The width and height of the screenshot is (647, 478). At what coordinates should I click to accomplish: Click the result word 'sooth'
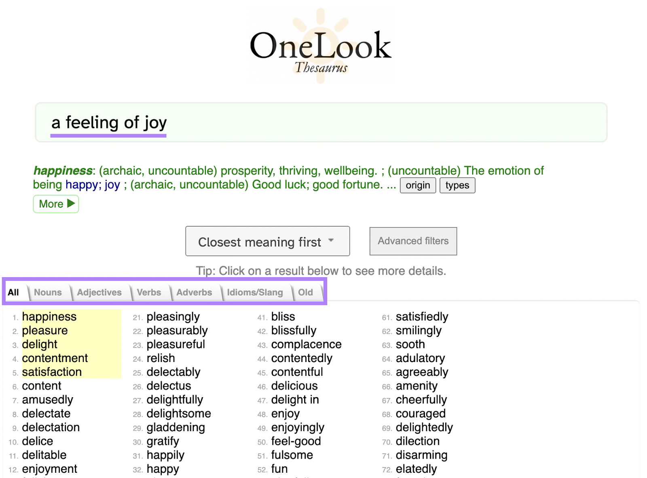click(x=410, y=344)
